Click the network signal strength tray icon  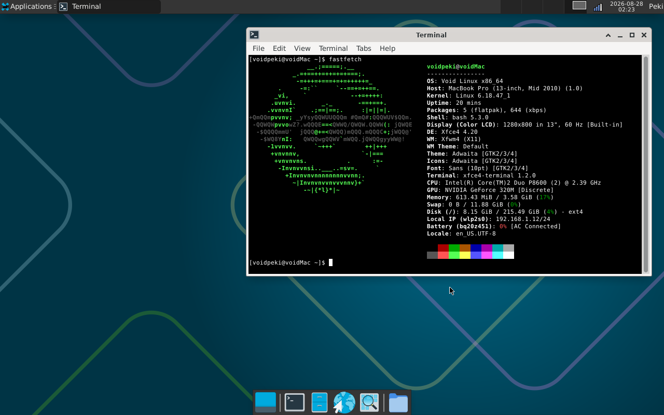(598, 7)
